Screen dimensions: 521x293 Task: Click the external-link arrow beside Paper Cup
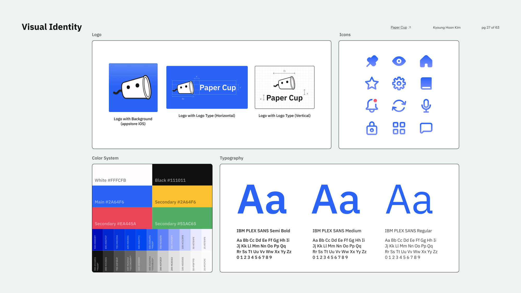pos(410,27)
